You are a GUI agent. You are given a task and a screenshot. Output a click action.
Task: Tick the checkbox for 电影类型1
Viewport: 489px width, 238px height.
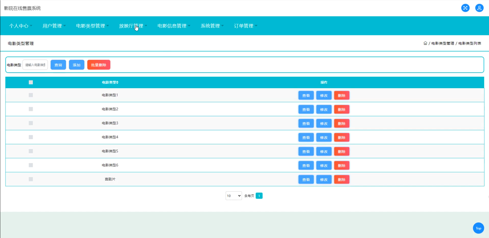[x=31, y=95]
